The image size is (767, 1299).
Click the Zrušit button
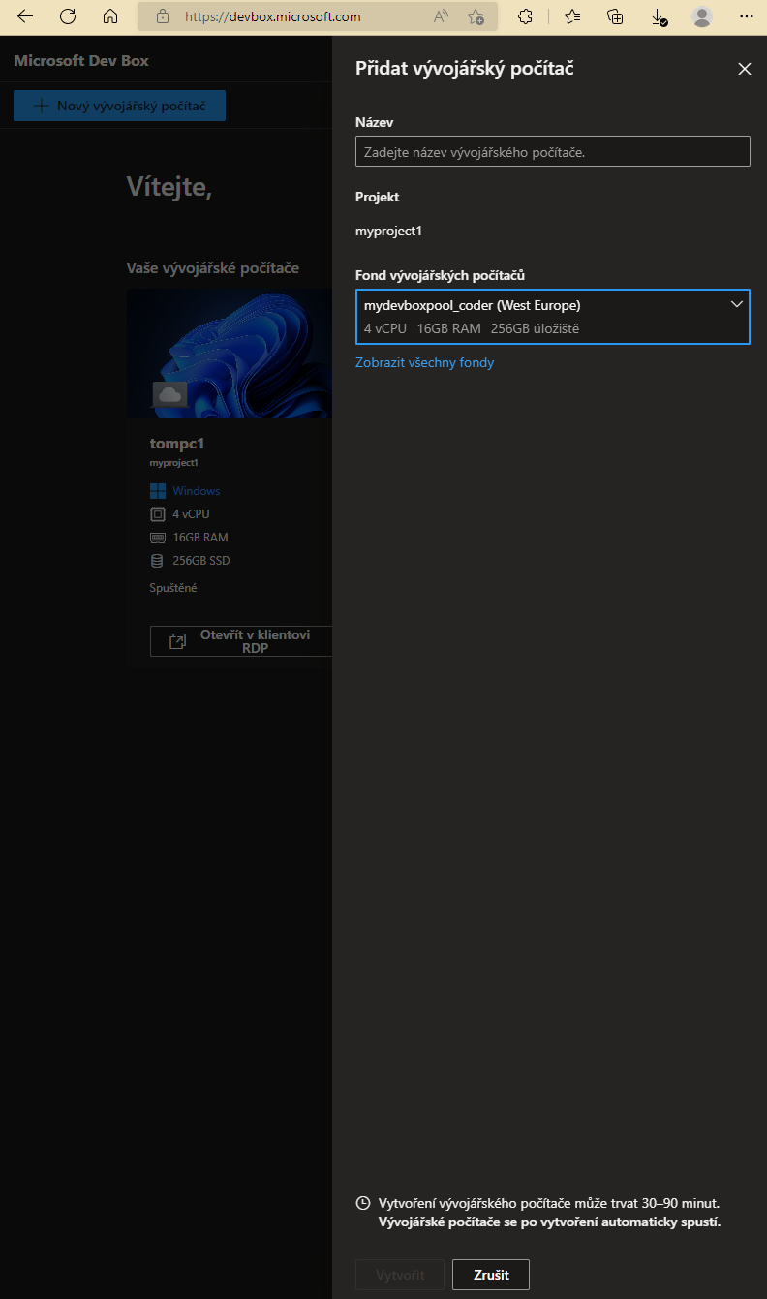point(491,1275)
